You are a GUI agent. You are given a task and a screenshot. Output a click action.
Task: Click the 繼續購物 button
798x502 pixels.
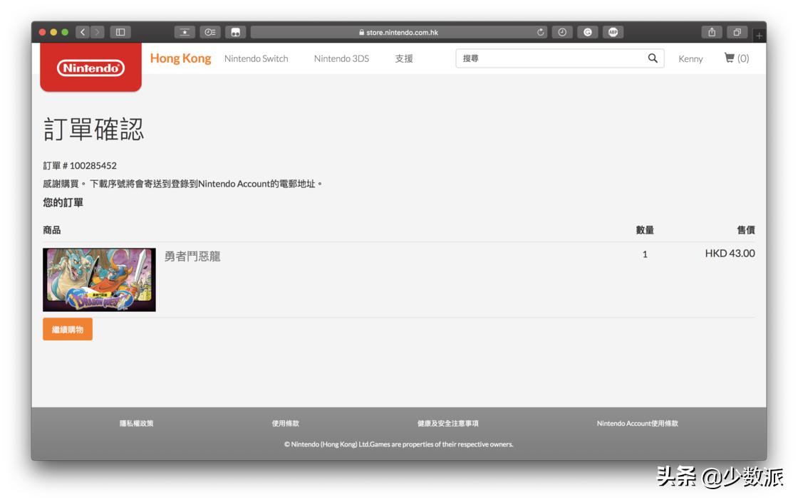tap(67, 330)
